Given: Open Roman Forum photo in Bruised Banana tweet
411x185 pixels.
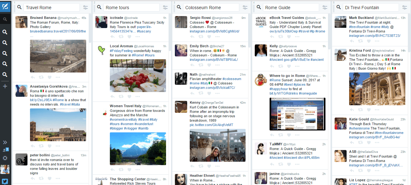Looking at the screenshot, I should pos(58,56).
